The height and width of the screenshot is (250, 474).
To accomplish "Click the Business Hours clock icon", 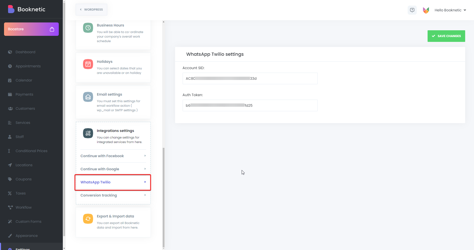I will (88, 28).
